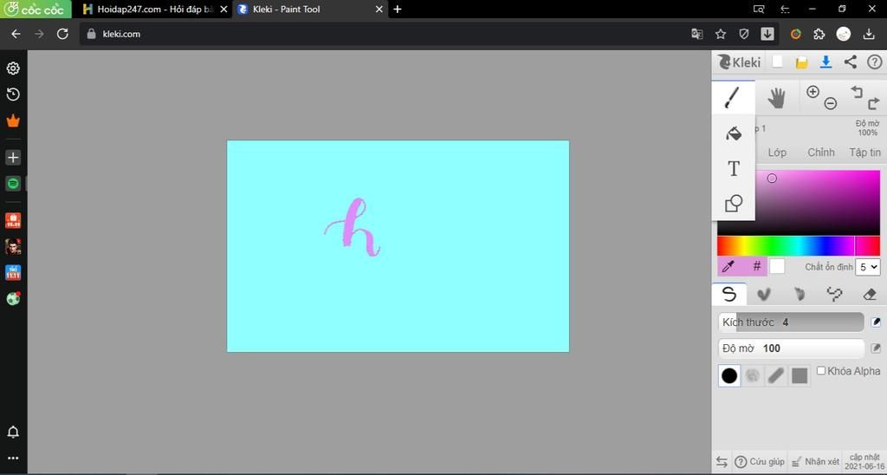Open sidebar notifications bell
Image resolution: width=887 pixels, height=475 pixels.
click(13, 432)
